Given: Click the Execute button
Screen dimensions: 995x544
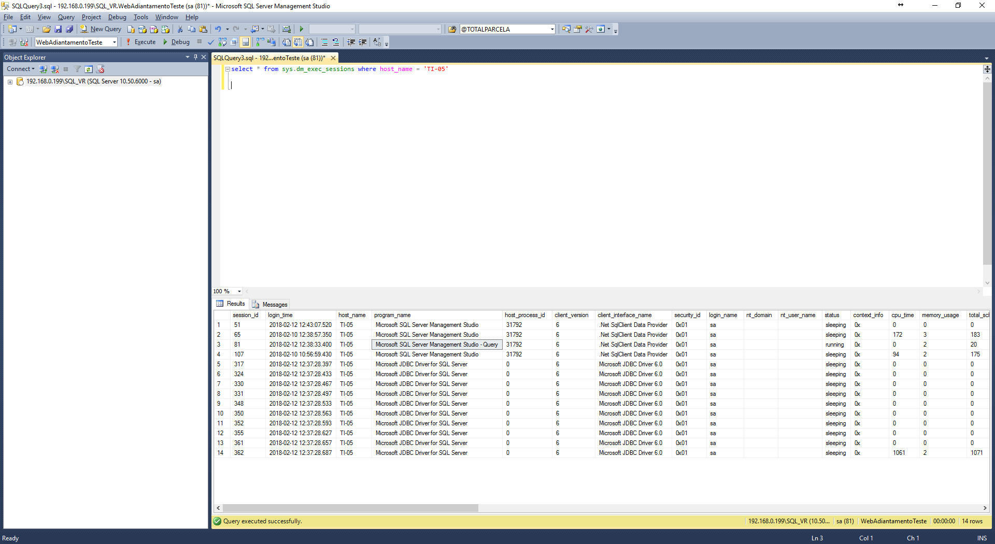Looking at the screenshot, I should coord(140,42).
